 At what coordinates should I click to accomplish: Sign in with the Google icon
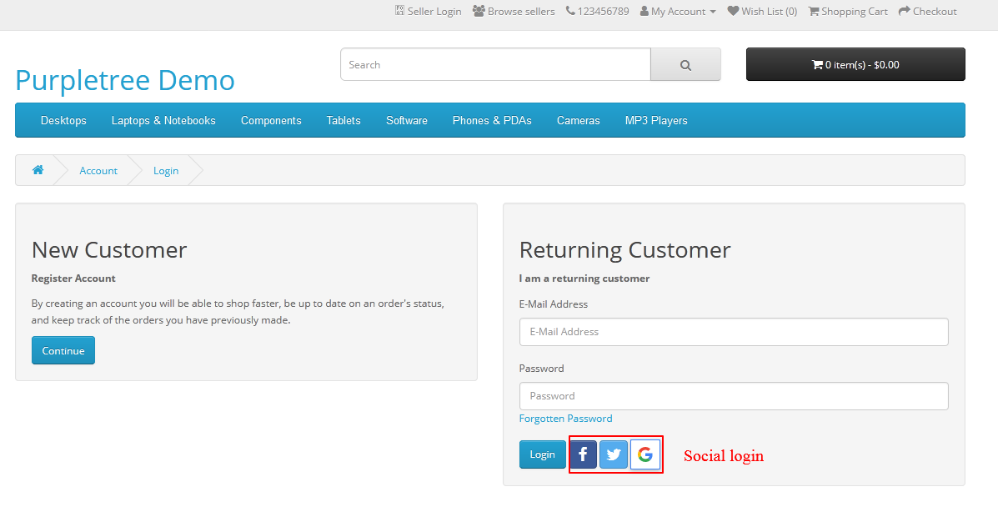pyautogui.click(x=644, y=454)
